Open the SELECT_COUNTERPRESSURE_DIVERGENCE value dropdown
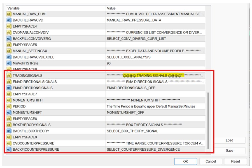Screen dimensions: 252x168 [x=155, y=150]
